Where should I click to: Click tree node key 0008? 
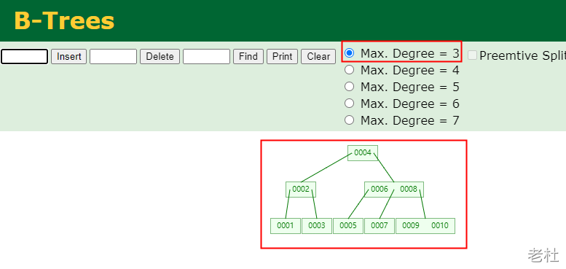(409, 190)
